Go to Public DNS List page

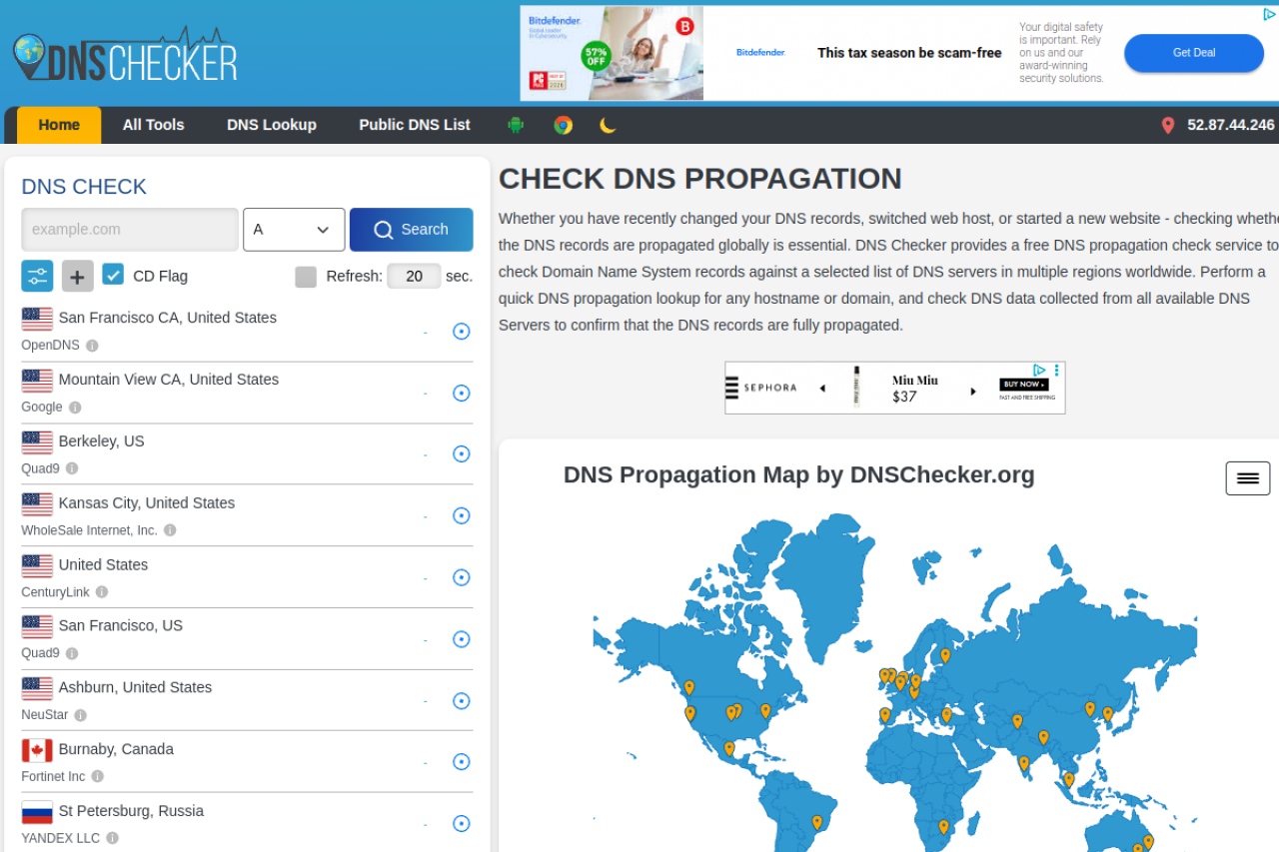(414, 125)
